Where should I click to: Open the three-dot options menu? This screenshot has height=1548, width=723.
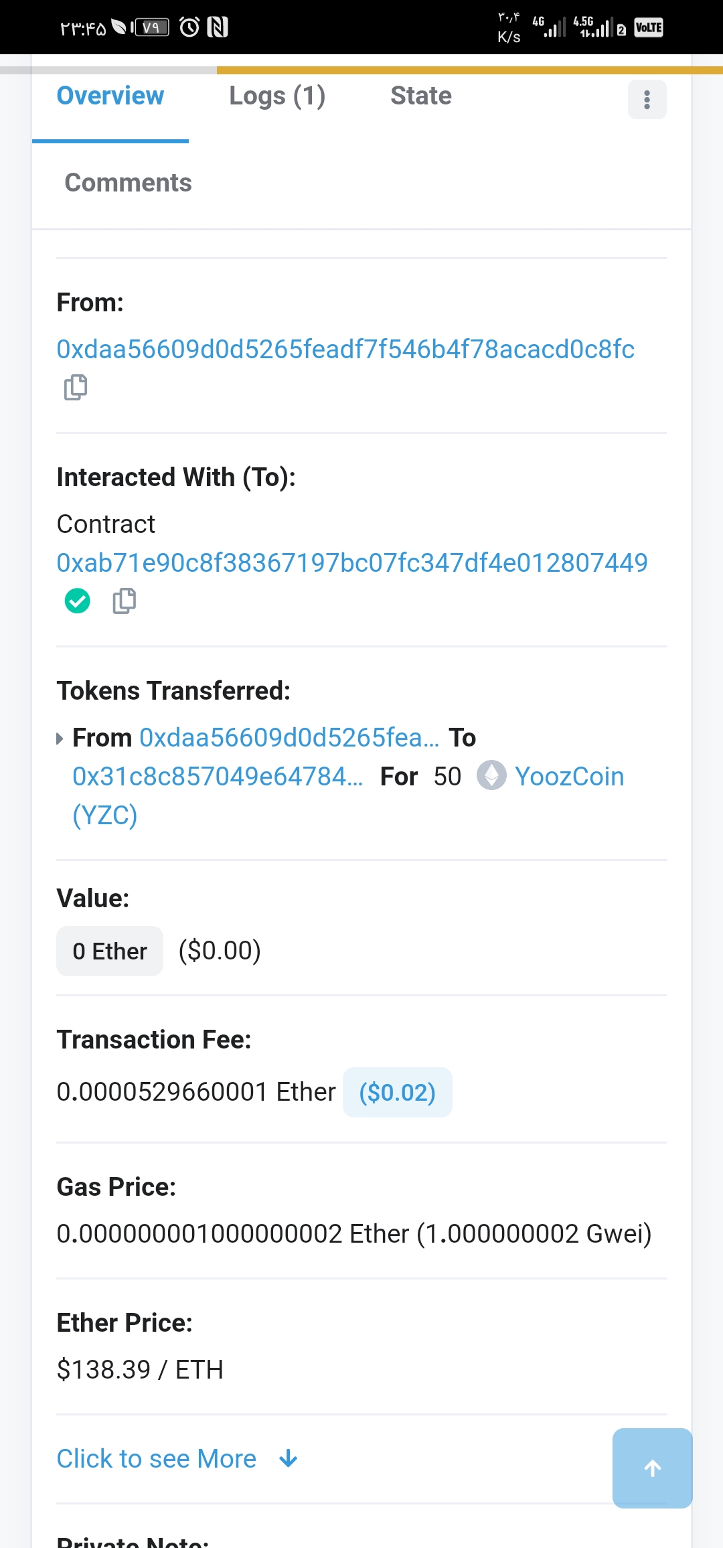647,100
